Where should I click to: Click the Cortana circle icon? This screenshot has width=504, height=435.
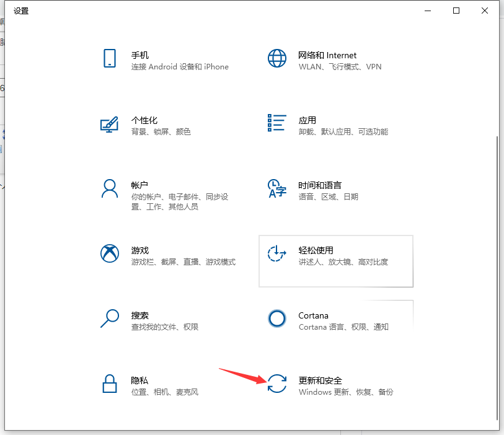[276, 319]
